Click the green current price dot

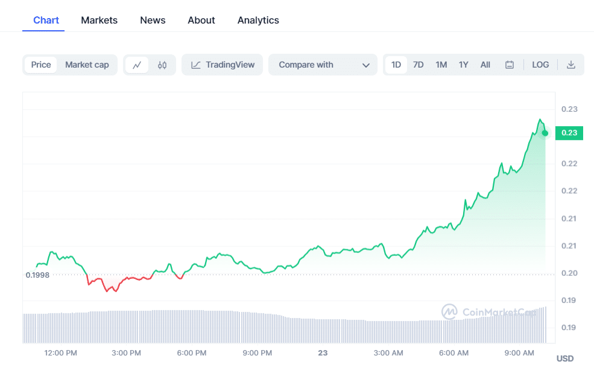tap(545, 133)
